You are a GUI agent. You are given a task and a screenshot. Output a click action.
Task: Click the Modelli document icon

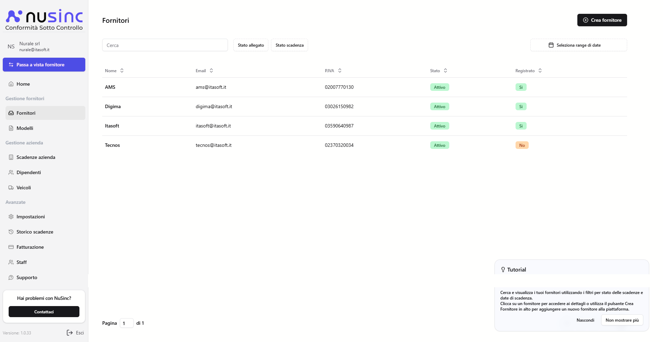point(11,128)
